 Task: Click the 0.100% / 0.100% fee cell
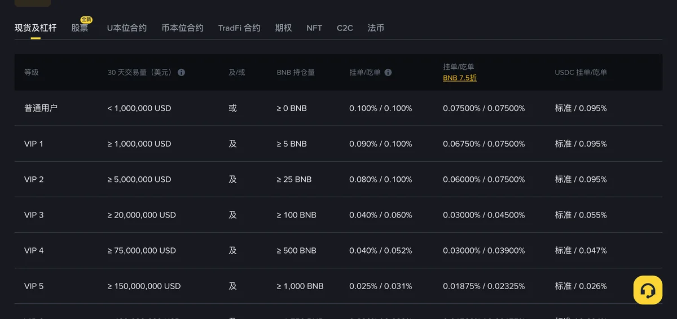[x=381, y=108]
